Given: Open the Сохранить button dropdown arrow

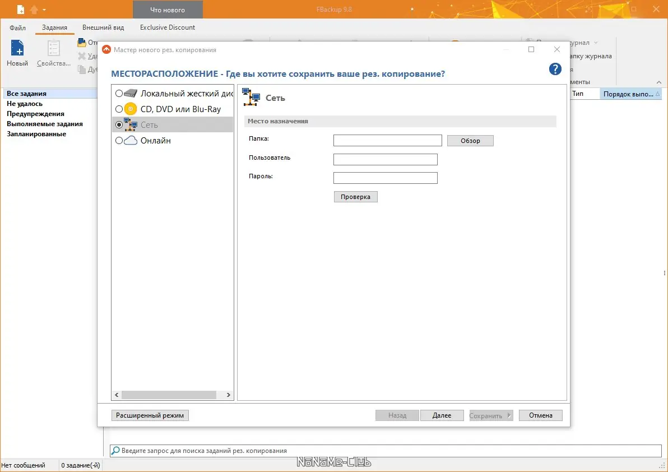Looking at the screenshot, I should 509,415.
